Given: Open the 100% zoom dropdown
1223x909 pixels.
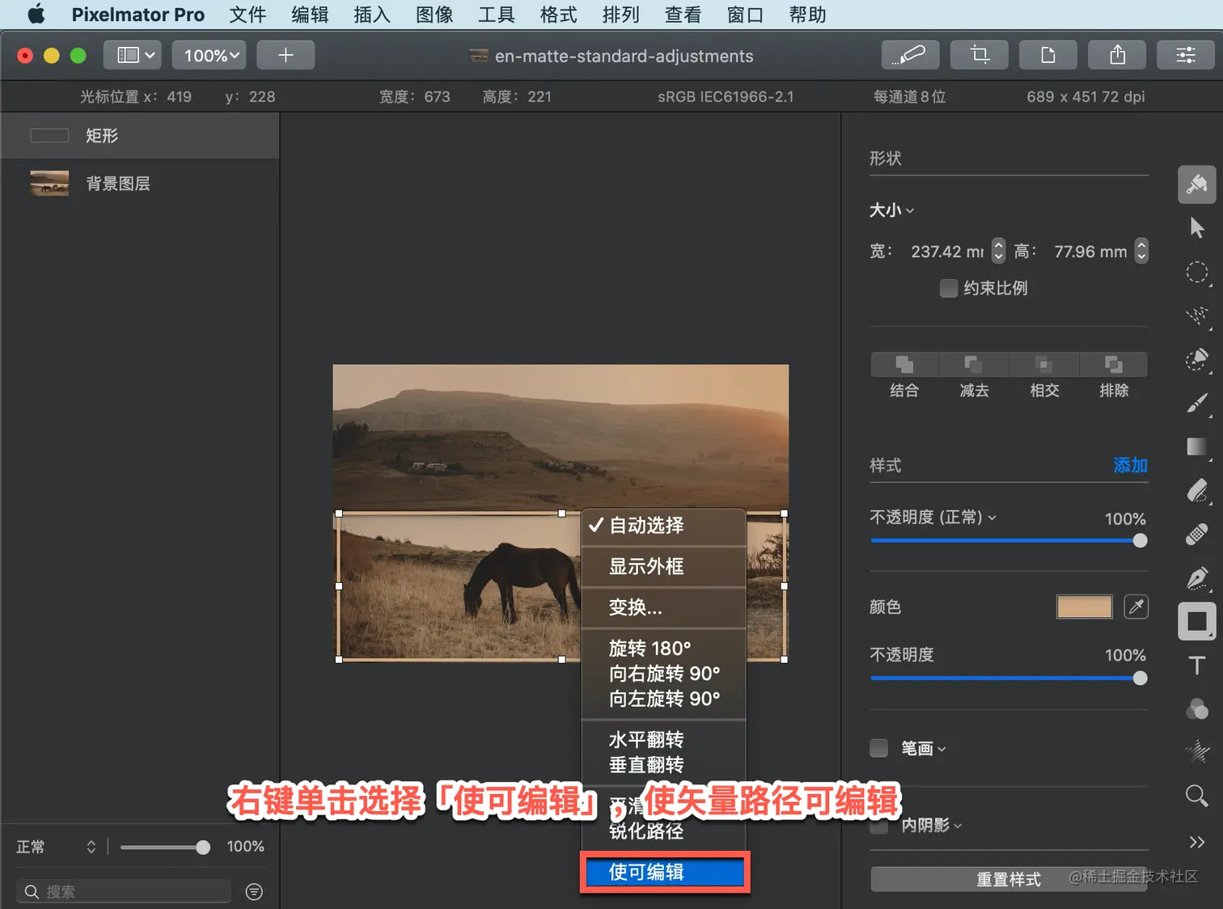Looking at the screenshot, I should [x=211, y=55].
